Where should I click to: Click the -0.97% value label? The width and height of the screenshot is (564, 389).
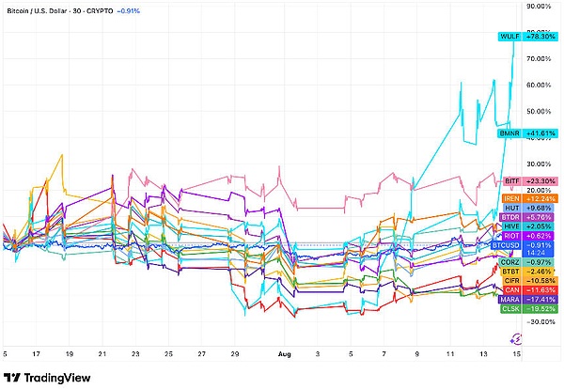[538, 262]
